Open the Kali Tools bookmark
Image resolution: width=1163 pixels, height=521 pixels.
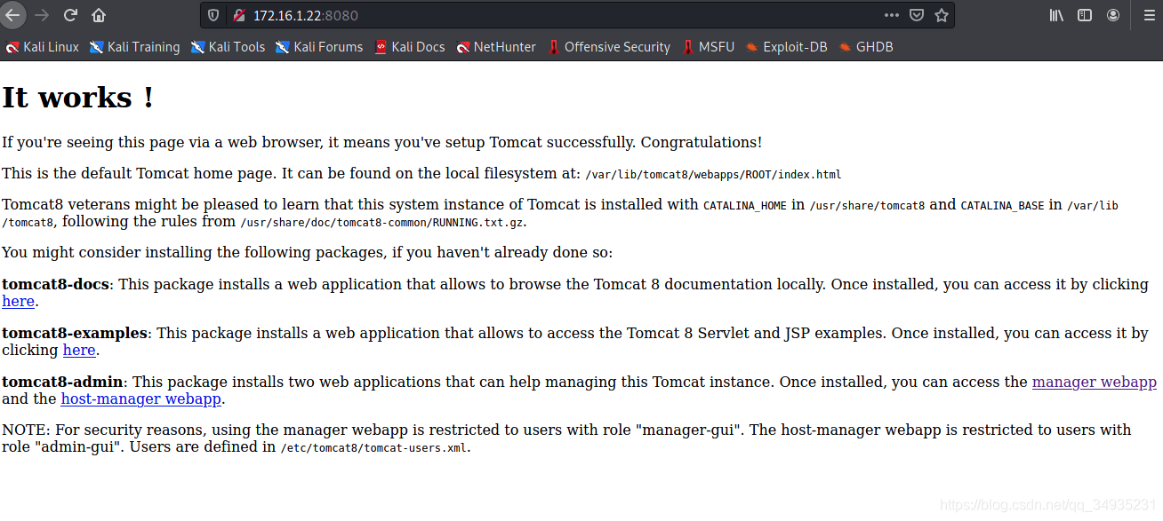tap(228, 47)
